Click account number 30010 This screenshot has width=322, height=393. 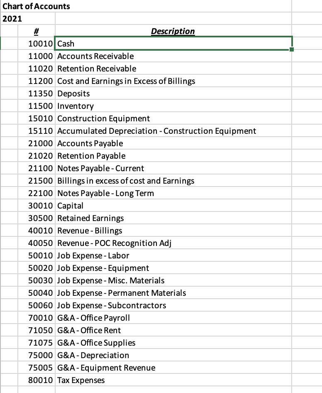click(x=36, y=206)
